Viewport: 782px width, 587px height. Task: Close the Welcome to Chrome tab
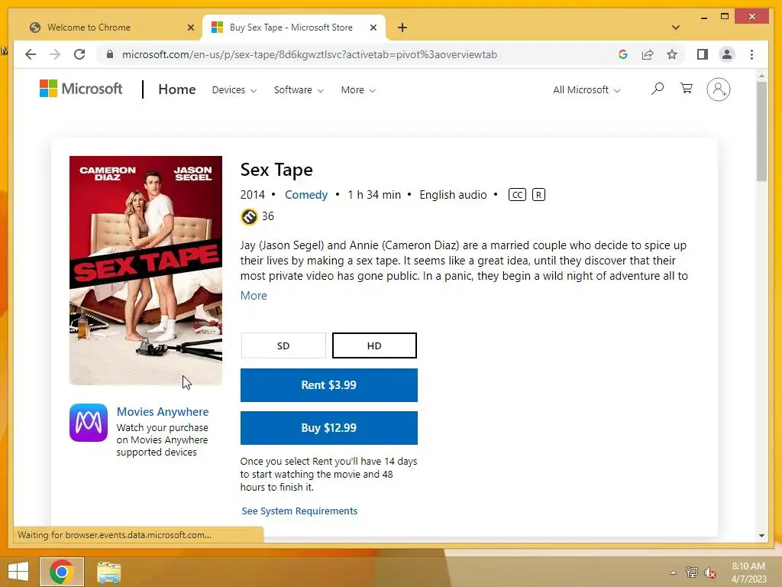tap(190, 28)
